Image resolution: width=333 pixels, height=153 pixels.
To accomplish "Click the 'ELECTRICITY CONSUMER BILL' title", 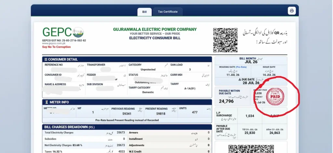I will [x=155, y=38].
